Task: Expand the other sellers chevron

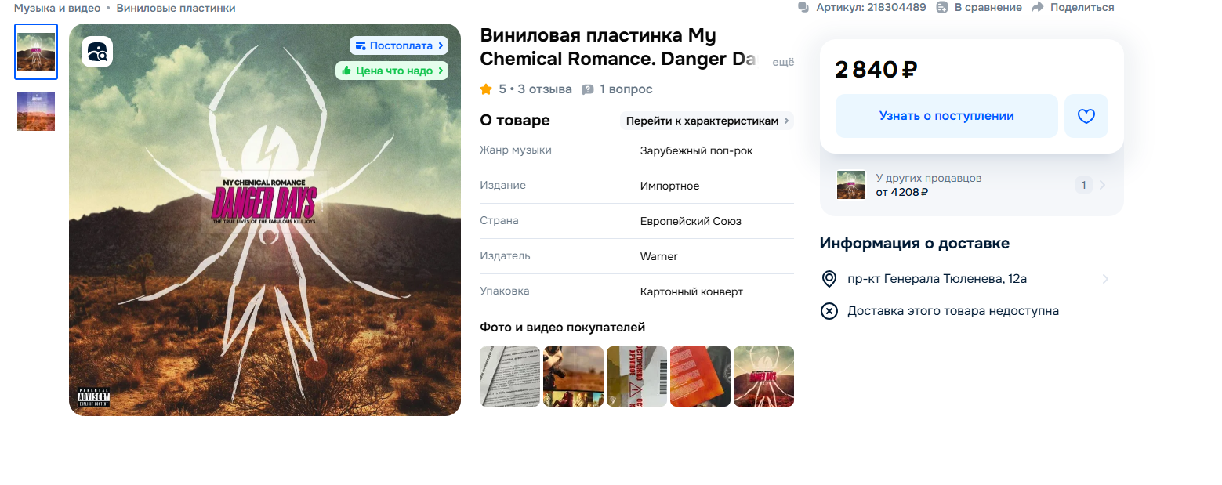Action: (x=1103, y=186)
